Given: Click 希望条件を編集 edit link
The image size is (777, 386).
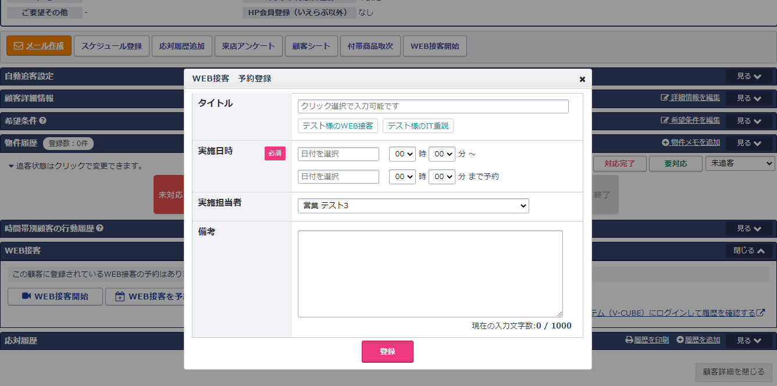Looking at the screenshot, I should pos(690,120).
